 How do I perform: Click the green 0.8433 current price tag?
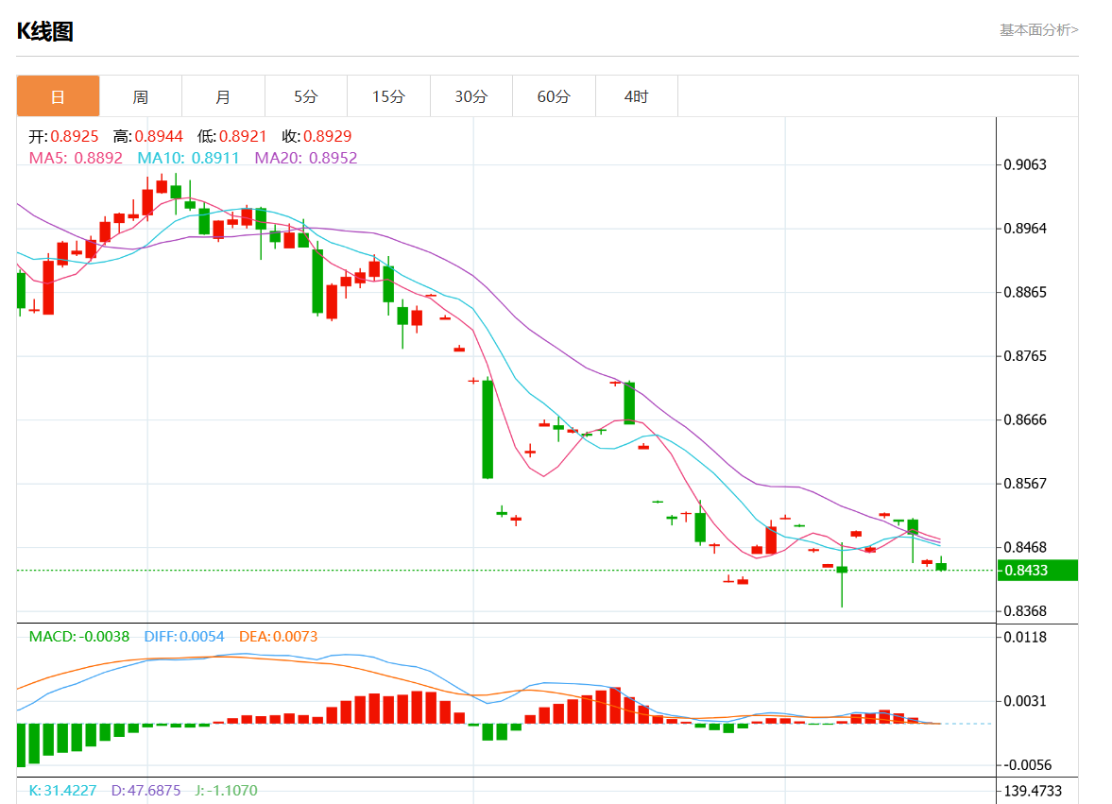[x=1037, y=570]
